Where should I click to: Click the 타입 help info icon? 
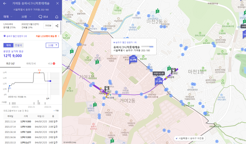(43, 116)
